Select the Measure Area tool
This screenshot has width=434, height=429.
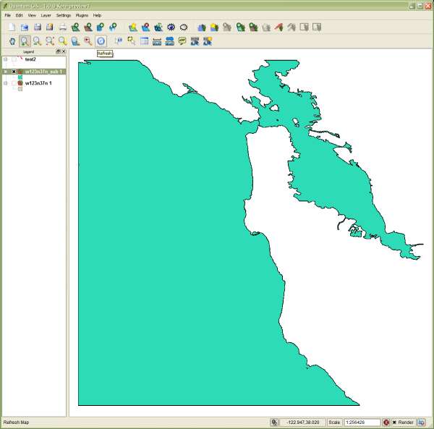click(169, 41)
